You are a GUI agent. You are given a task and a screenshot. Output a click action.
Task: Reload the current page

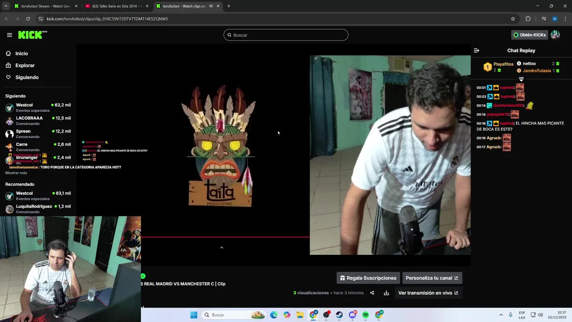(28, 19)
